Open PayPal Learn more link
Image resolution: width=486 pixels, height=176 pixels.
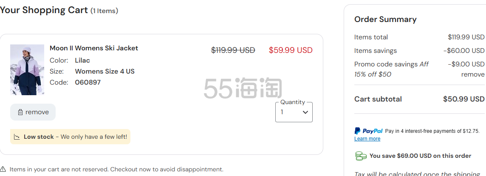(x=367, y=139)
